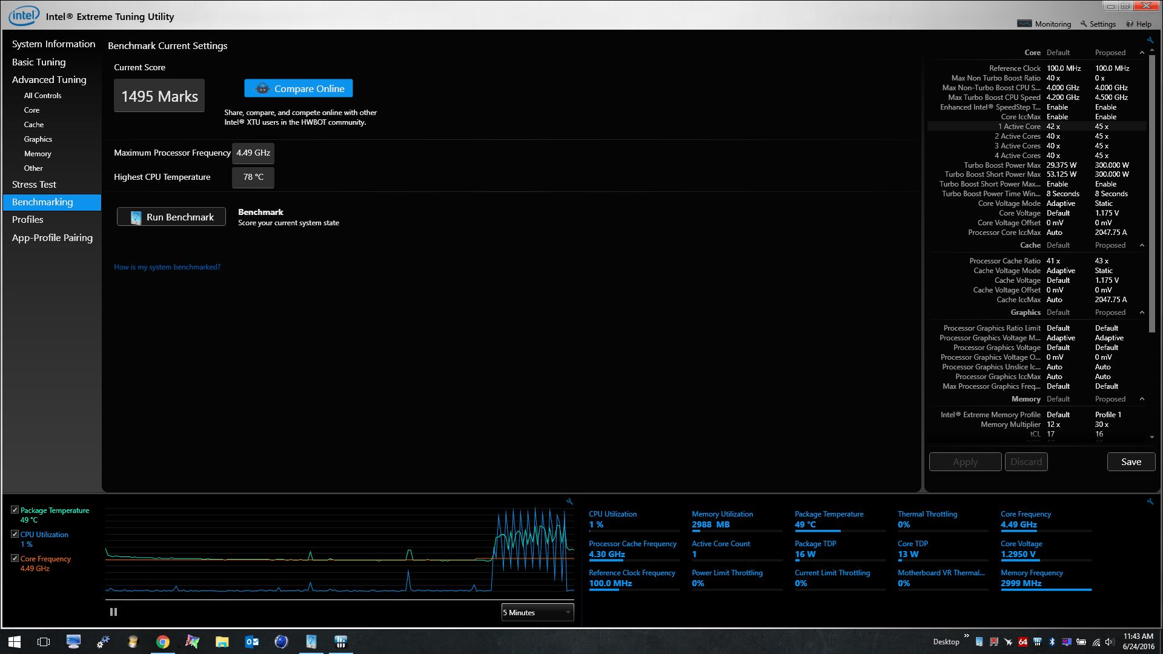Click the wrench icon above the Core settings panel
The height and width of the screenshot is (654, 1163).
[1150, 40]
